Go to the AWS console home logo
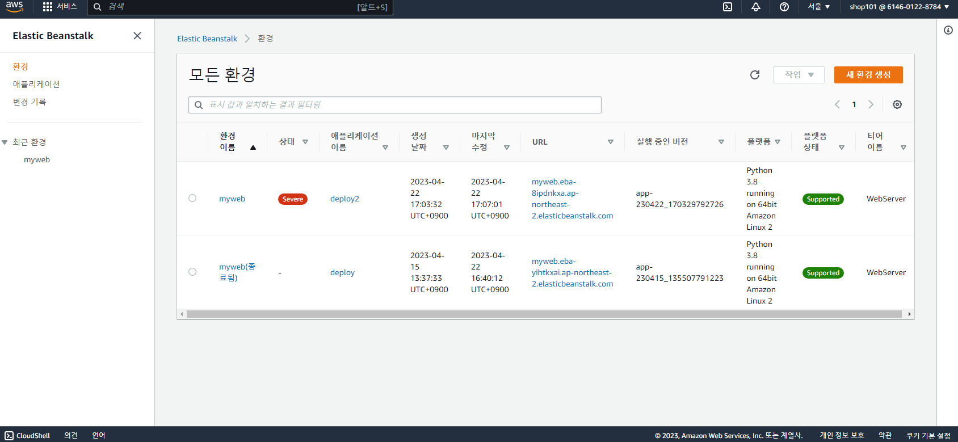This screenshot has height=442, width=958. [x=15, y=7]
